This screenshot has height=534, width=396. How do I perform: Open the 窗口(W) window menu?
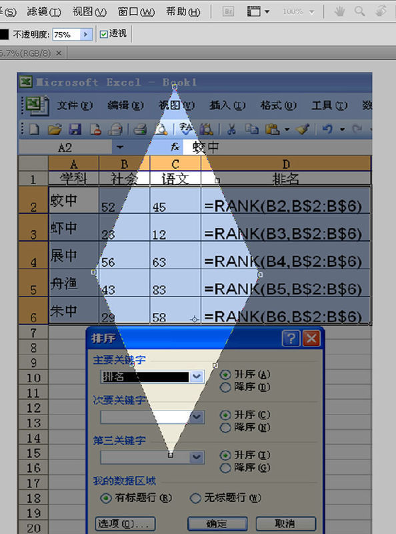pos(136,12)
